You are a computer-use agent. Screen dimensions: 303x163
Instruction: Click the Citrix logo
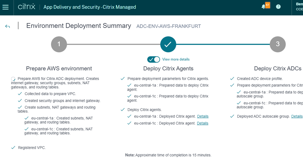tap(27, 6)
